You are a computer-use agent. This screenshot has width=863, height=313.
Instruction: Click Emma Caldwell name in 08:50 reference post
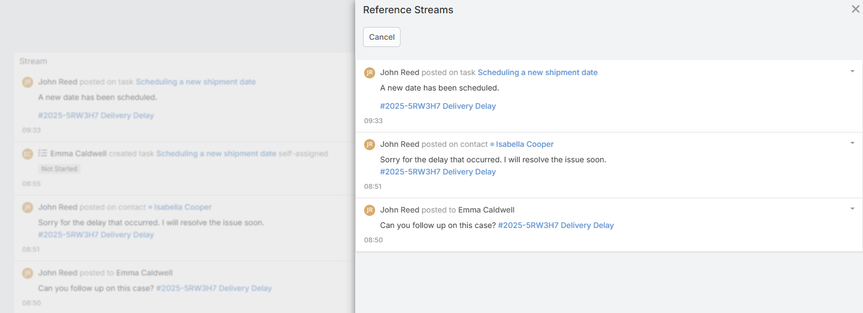pos(486,210)
